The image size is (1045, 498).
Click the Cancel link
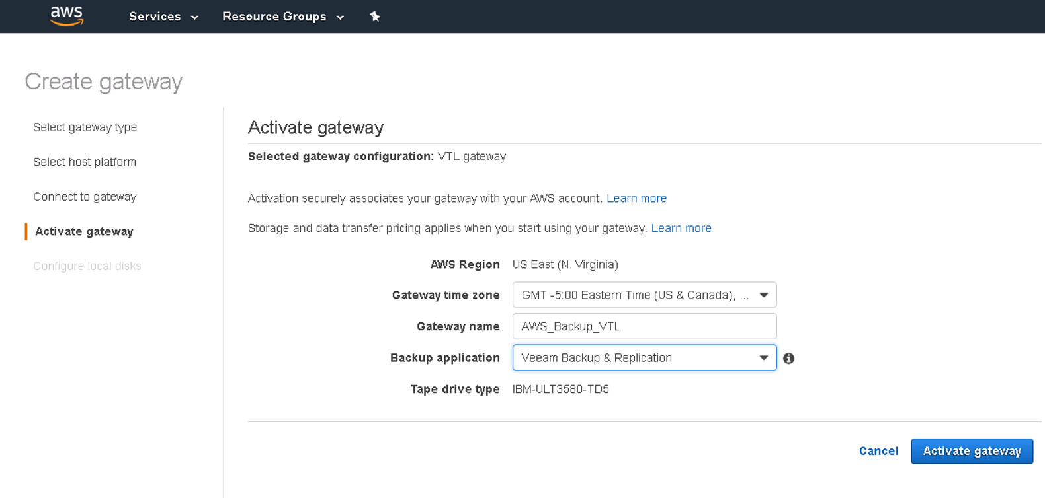(x=878, y=451)
